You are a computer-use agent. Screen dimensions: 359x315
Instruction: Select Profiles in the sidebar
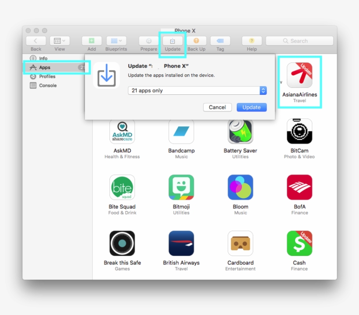click(47, 76)
